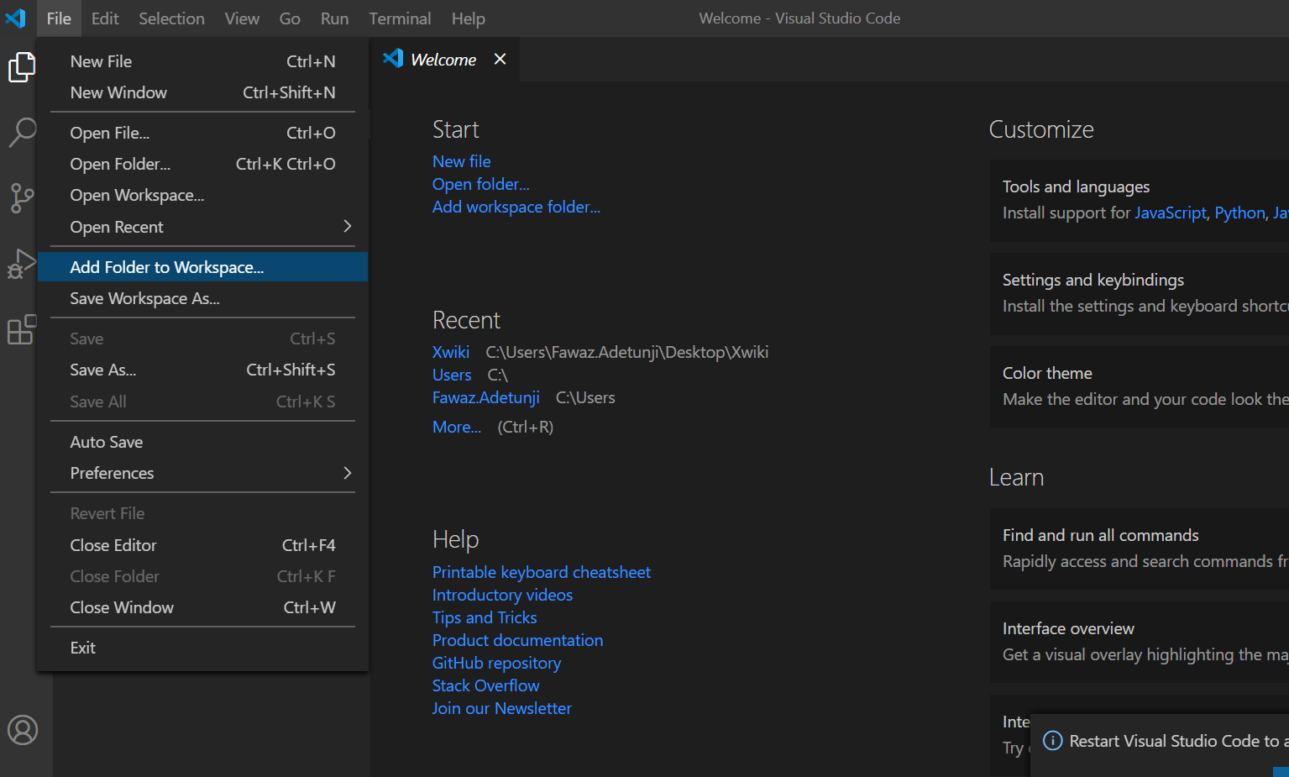The image size is (1289, 777).
Task: Click the Accounts icon in activity bar
Action: pyautogui.click(x=23, y=730)
